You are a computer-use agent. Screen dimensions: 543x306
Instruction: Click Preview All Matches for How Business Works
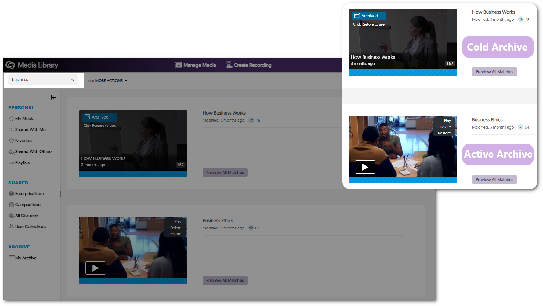(x=225, y=173)
